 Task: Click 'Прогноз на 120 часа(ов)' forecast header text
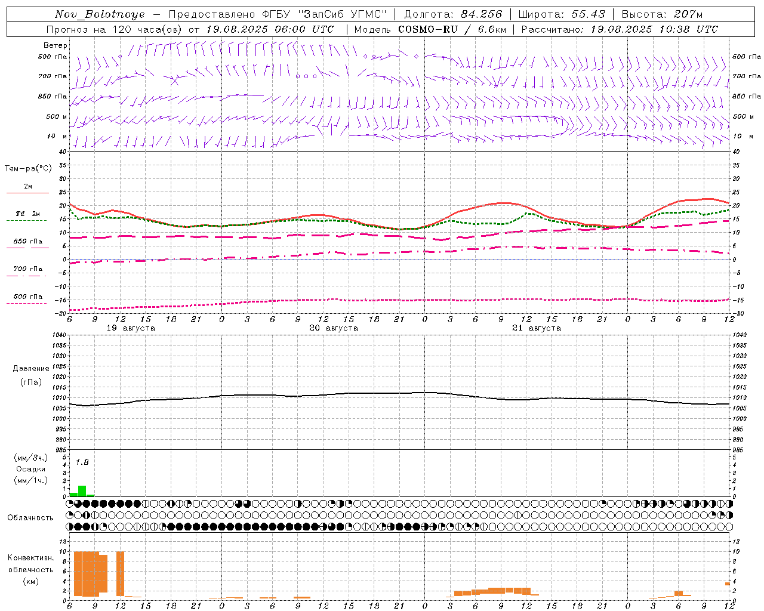(x=115, y=29)
